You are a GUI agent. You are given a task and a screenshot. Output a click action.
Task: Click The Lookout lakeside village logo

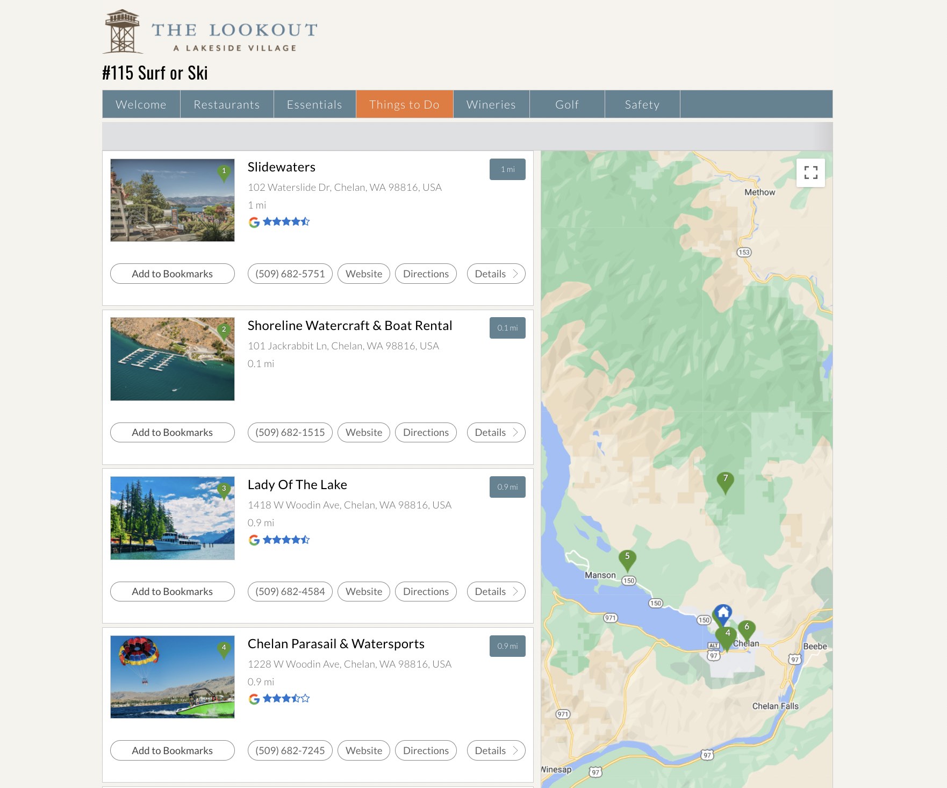[210, 31]
